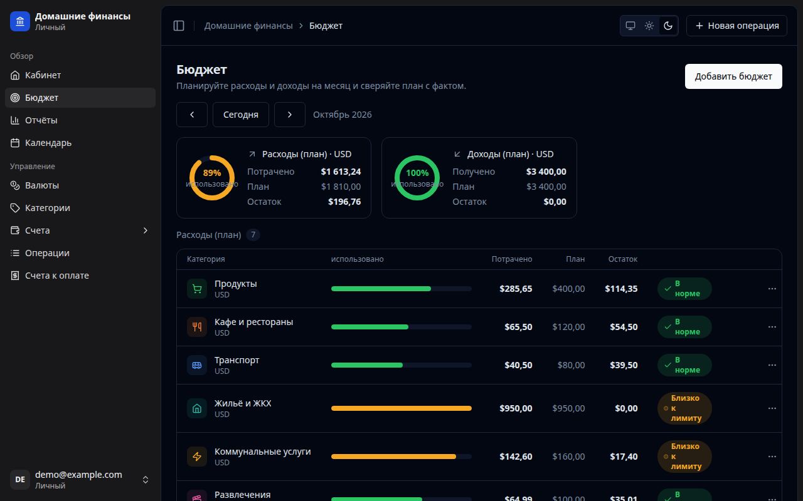Click the Новая операция button

pyautogui.click(x=737, y=26)
